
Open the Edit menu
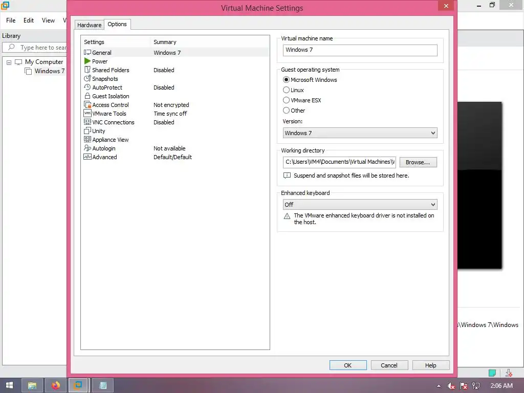pyautogui.click(x=29, y=20)
